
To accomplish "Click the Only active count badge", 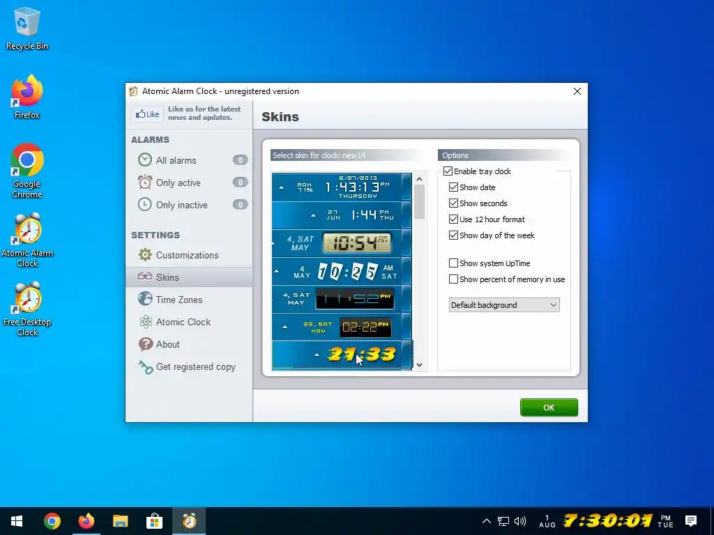I will pos(240,182).
